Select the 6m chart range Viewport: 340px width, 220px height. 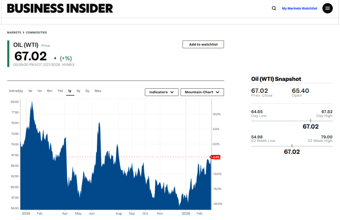tap(49, 91)
